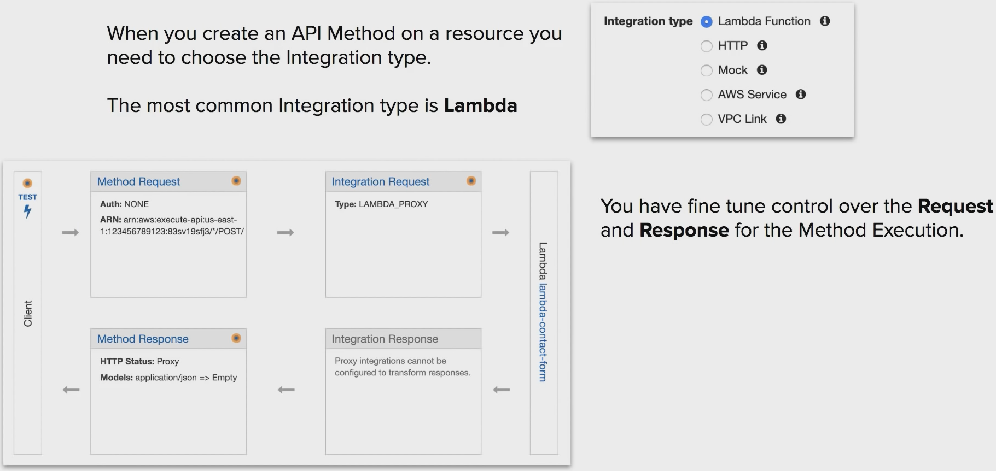The image size is (996, 471).
Task: Open the Integration Request link
Action: click(380, 182)
